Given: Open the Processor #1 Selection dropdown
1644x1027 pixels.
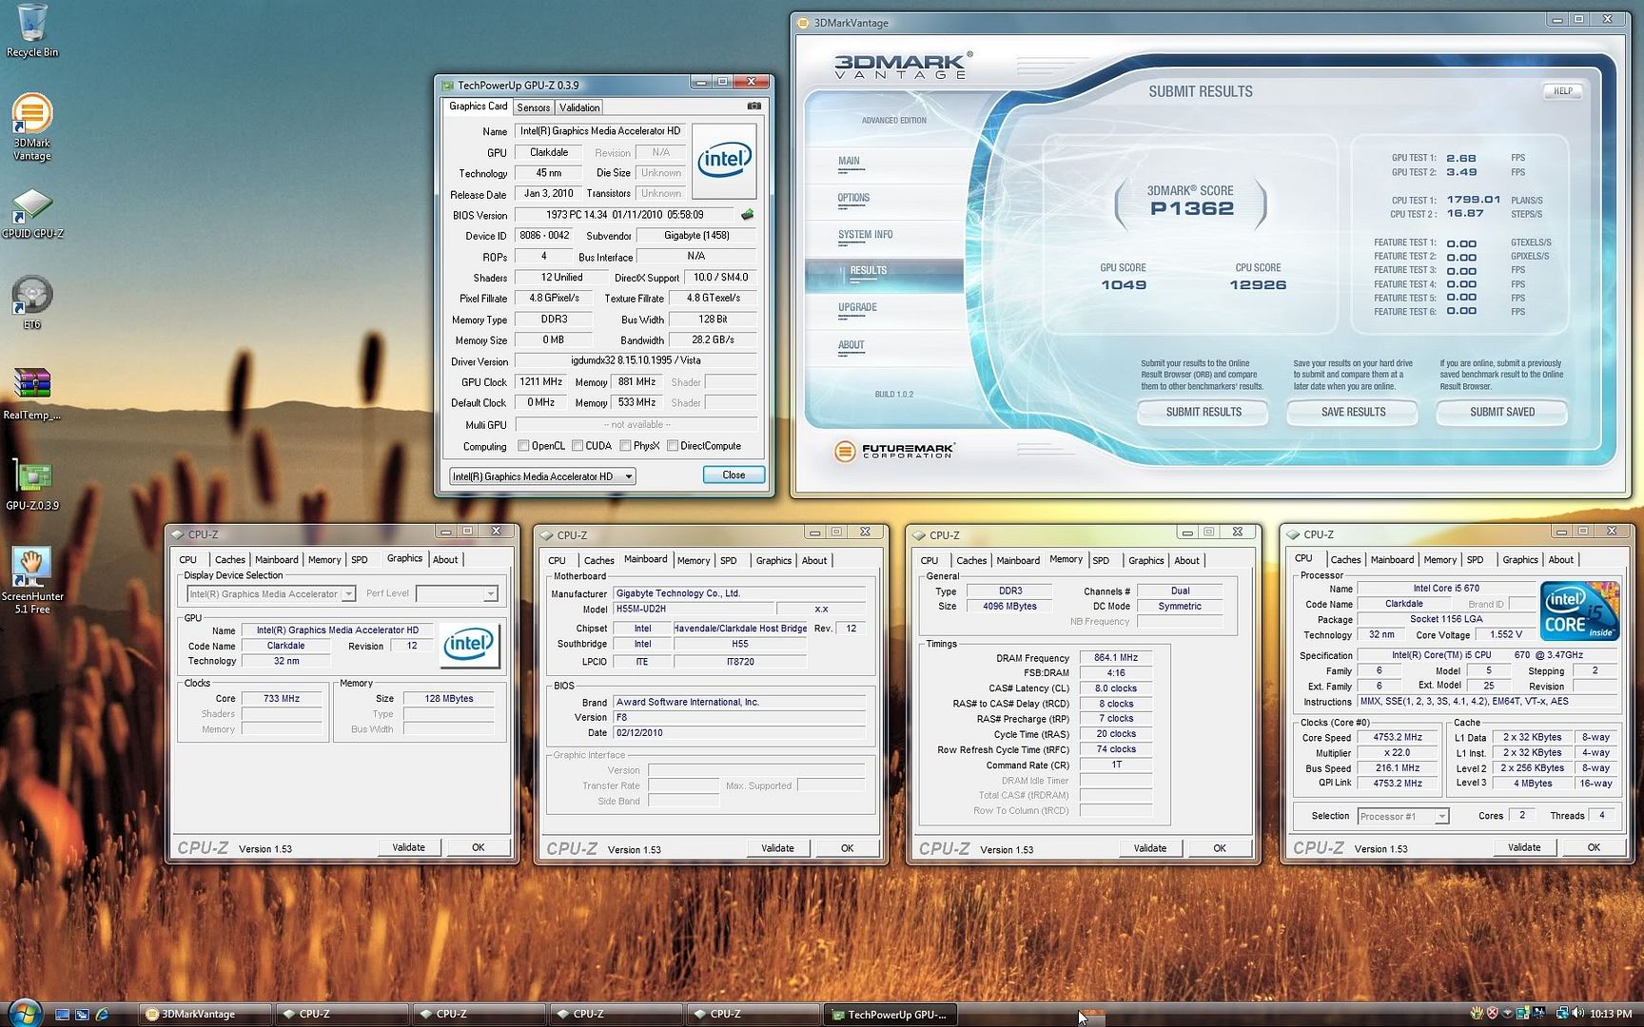Looking at the screenshot, I should coord(1402,816).
